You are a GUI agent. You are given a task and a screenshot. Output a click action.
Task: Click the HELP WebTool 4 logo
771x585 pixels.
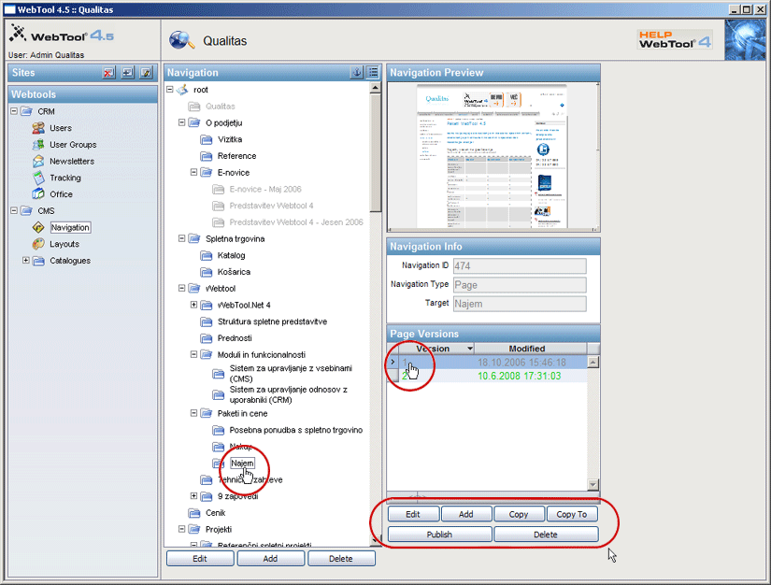[x=675, y=39]
